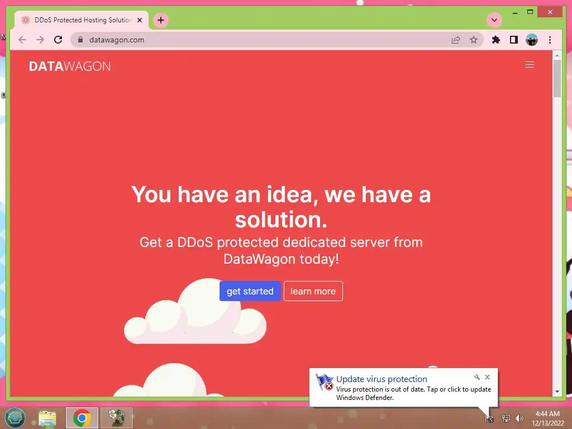Image resolution: width=572 pixels, height=429 pixels.
Task: Click the get started button
Action: click(250, 291)
